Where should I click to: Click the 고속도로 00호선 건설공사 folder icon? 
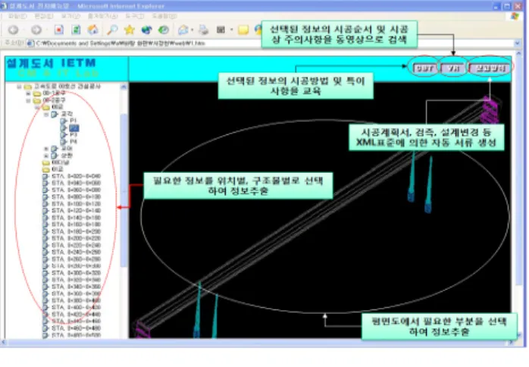pyautogui.click(x=28, y=86)
